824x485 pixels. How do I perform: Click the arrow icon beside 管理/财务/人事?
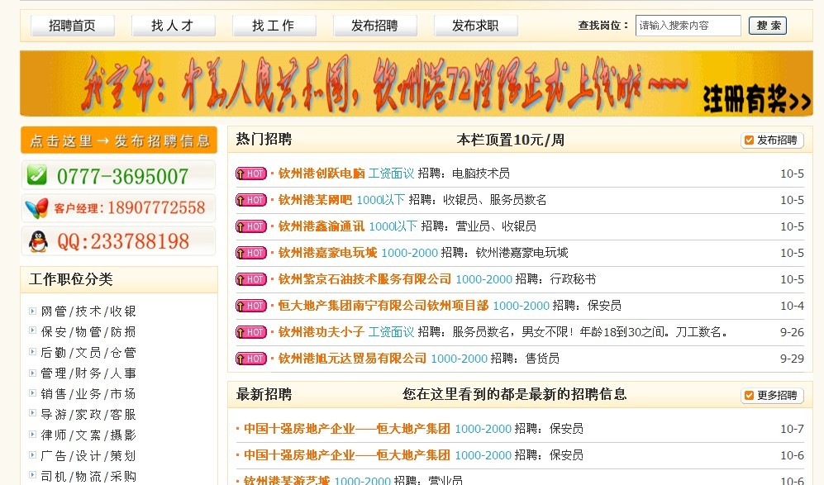click(x=32, y=373)
